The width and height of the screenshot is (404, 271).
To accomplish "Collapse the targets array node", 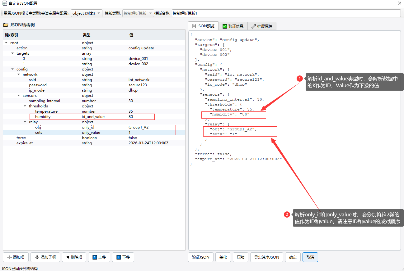I will coord(12,53).
